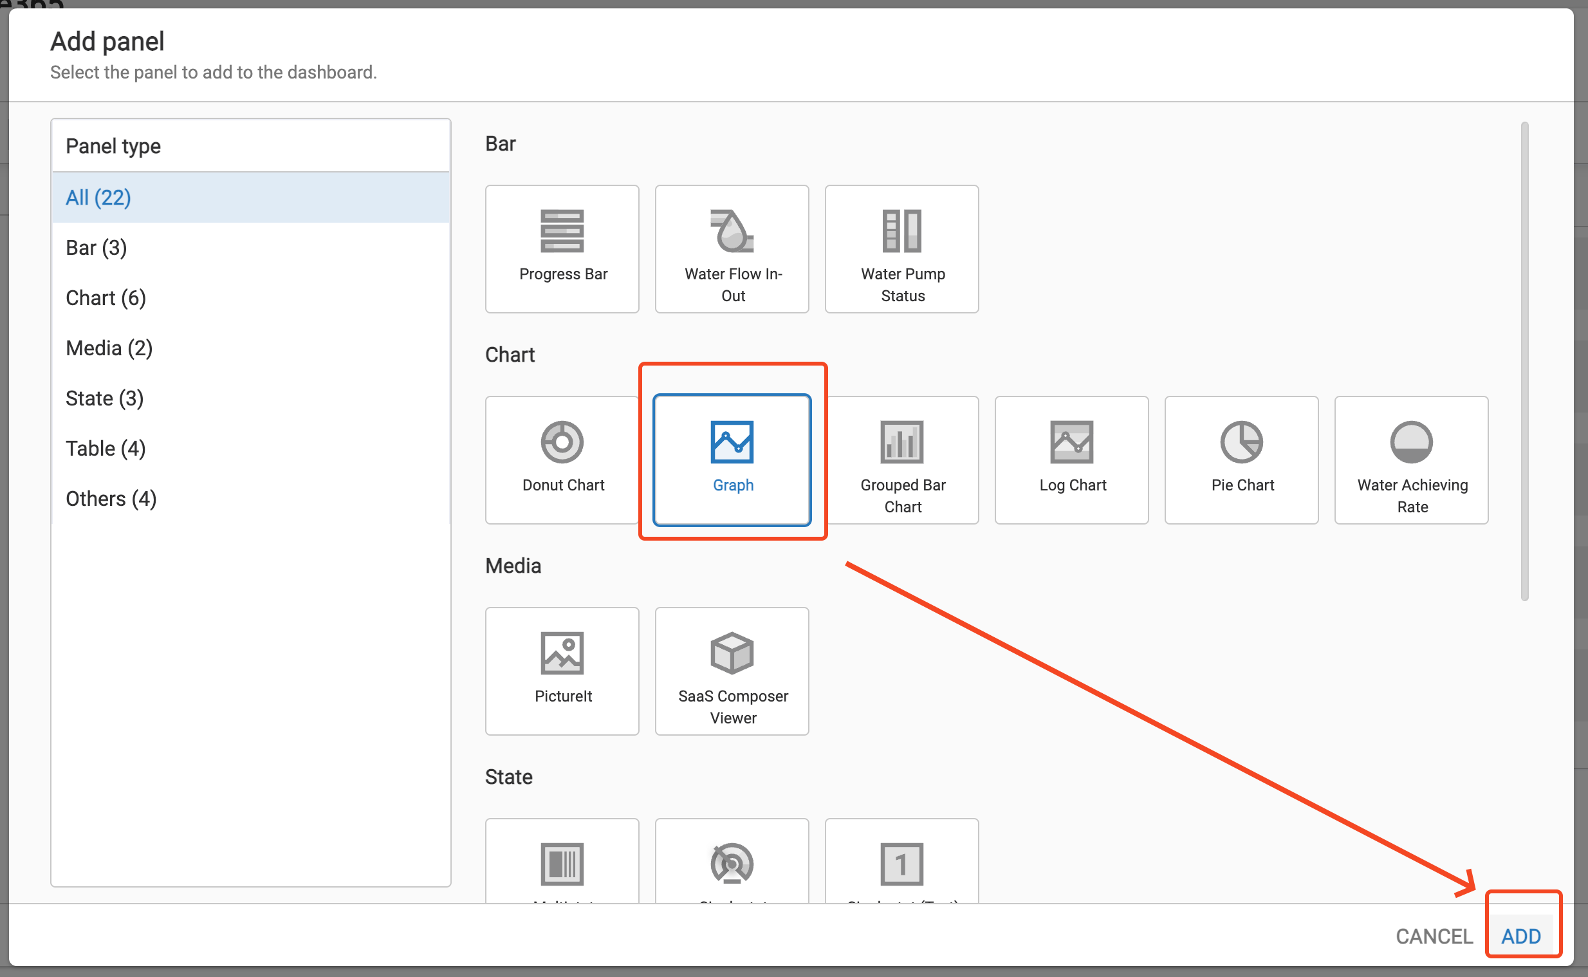Image resolution: width=1588 pixels, height=977 pixels.
Task: Choose the Water Achieving Rate panel
Action: pos(1411,460)
